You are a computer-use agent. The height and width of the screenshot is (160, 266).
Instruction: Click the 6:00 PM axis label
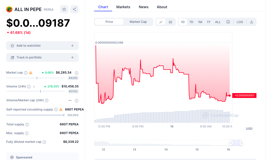pyautogui.click(x=138, y=126)
